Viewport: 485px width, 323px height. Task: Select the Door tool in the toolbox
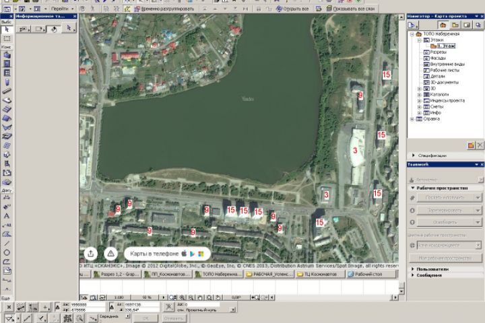[7, 64]
